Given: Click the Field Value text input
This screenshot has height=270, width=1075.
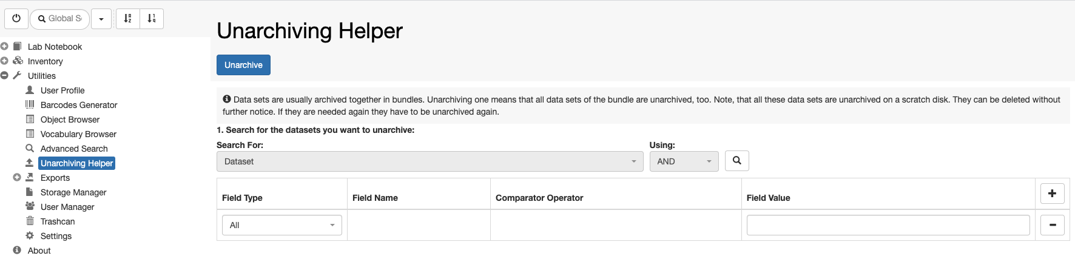Looking at the screenshot, I should (888, 225).
